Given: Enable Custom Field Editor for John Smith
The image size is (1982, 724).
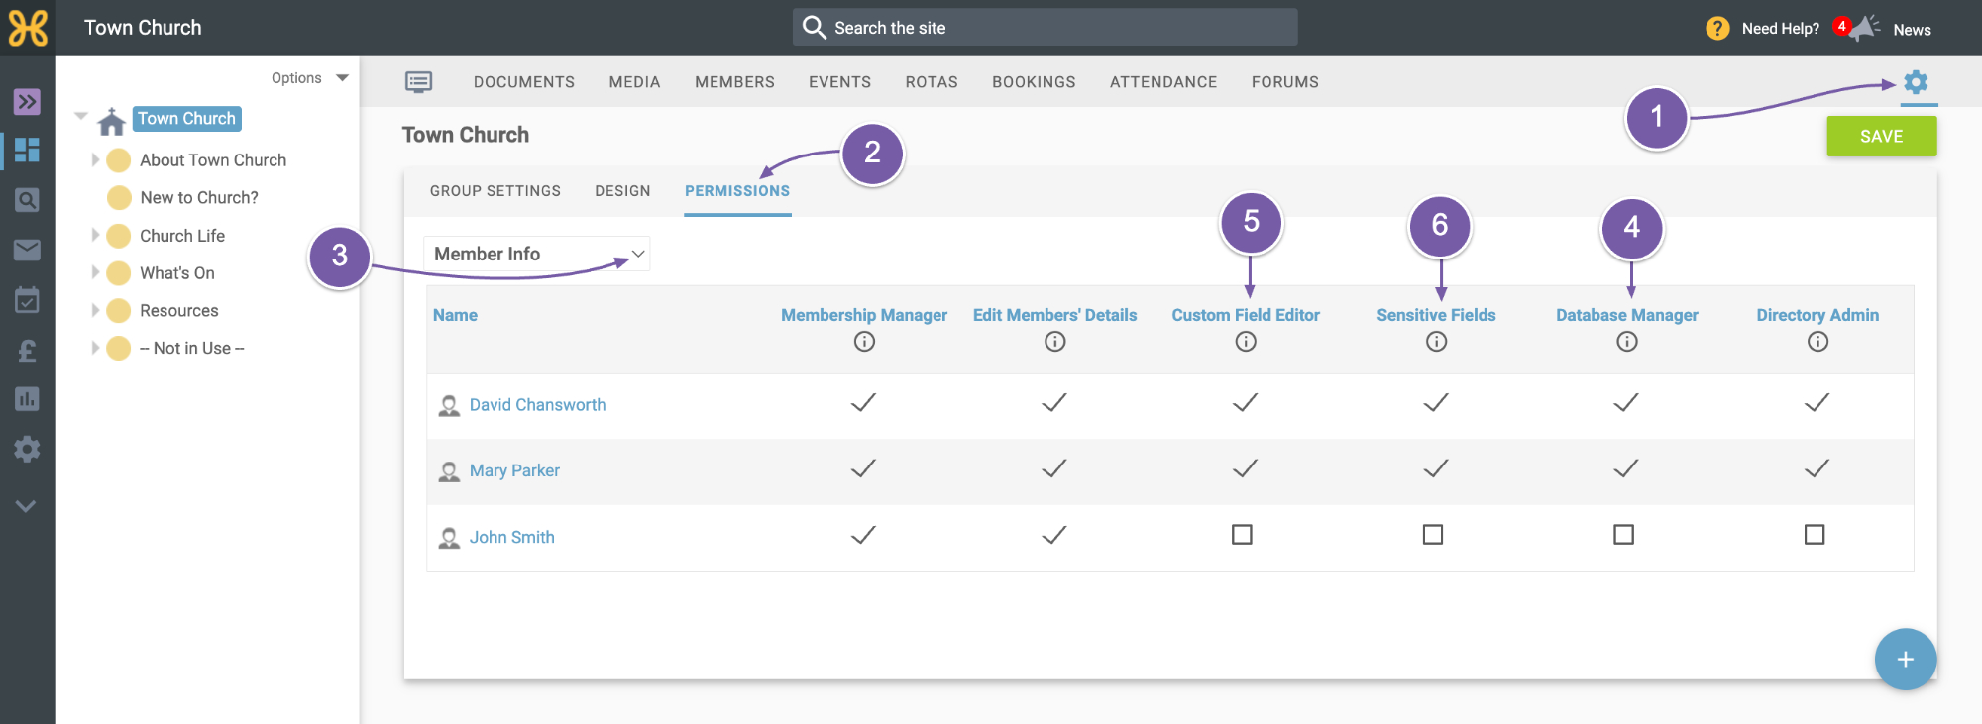Looking at the screenshot, I should 1242,535.
